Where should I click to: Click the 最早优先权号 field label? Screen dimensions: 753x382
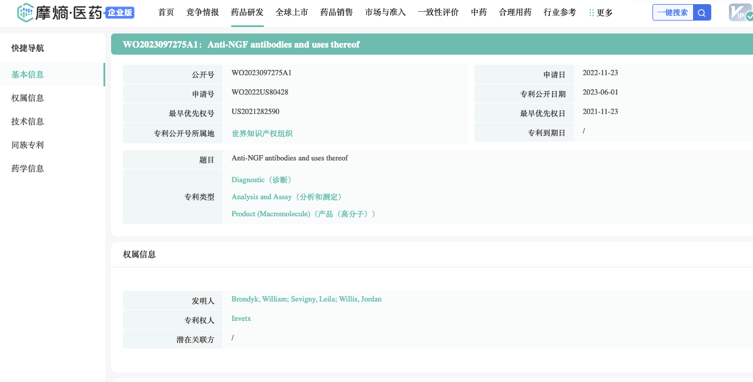point(192,113)
